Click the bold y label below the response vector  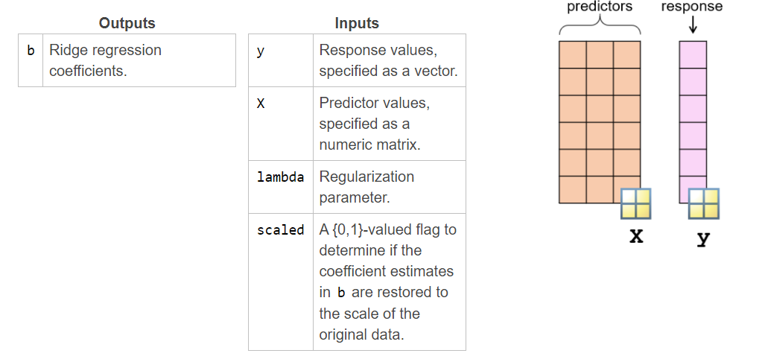pyautogui.click(x=703, y=238)
